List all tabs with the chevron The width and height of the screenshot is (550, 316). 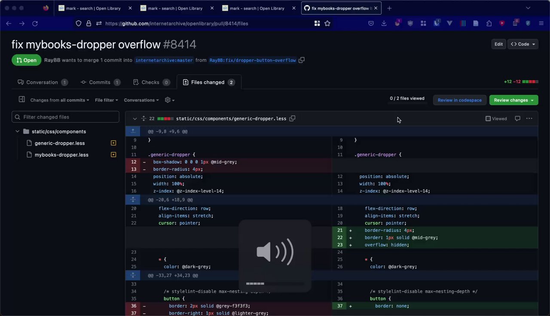pyautogui.click(x=528, y=8)
